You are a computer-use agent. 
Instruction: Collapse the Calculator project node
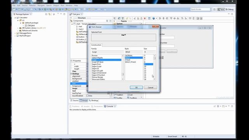15,17
